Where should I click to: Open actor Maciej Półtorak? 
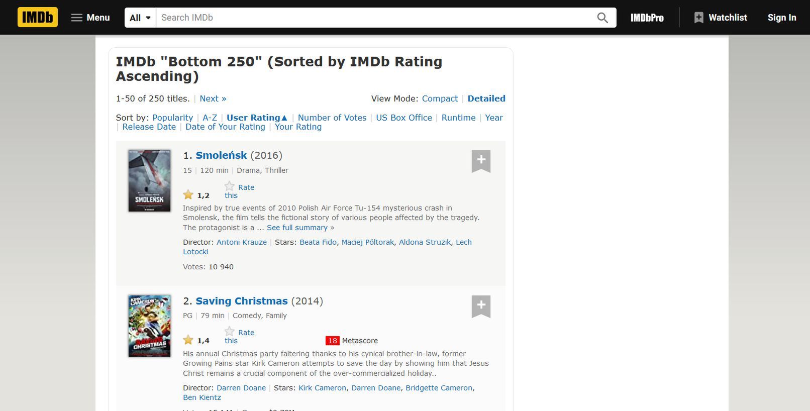368,242
